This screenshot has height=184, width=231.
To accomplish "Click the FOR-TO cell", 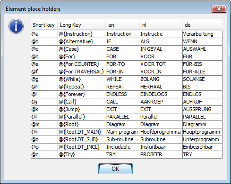I will coord(123,64).
